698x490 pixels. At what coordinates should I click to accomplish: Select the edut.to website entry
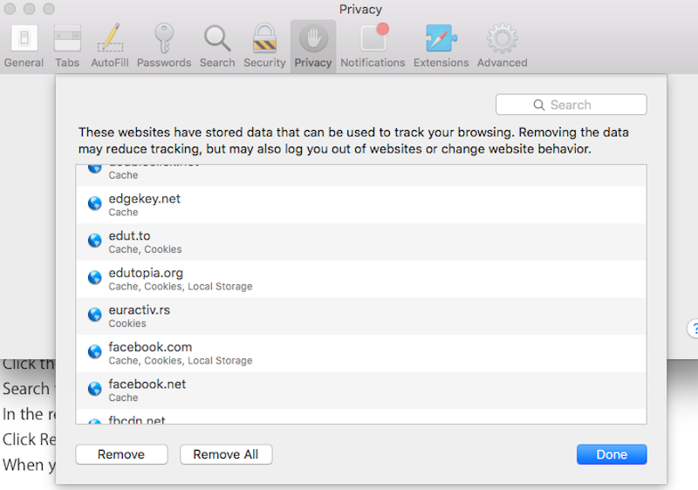(361, 242)
